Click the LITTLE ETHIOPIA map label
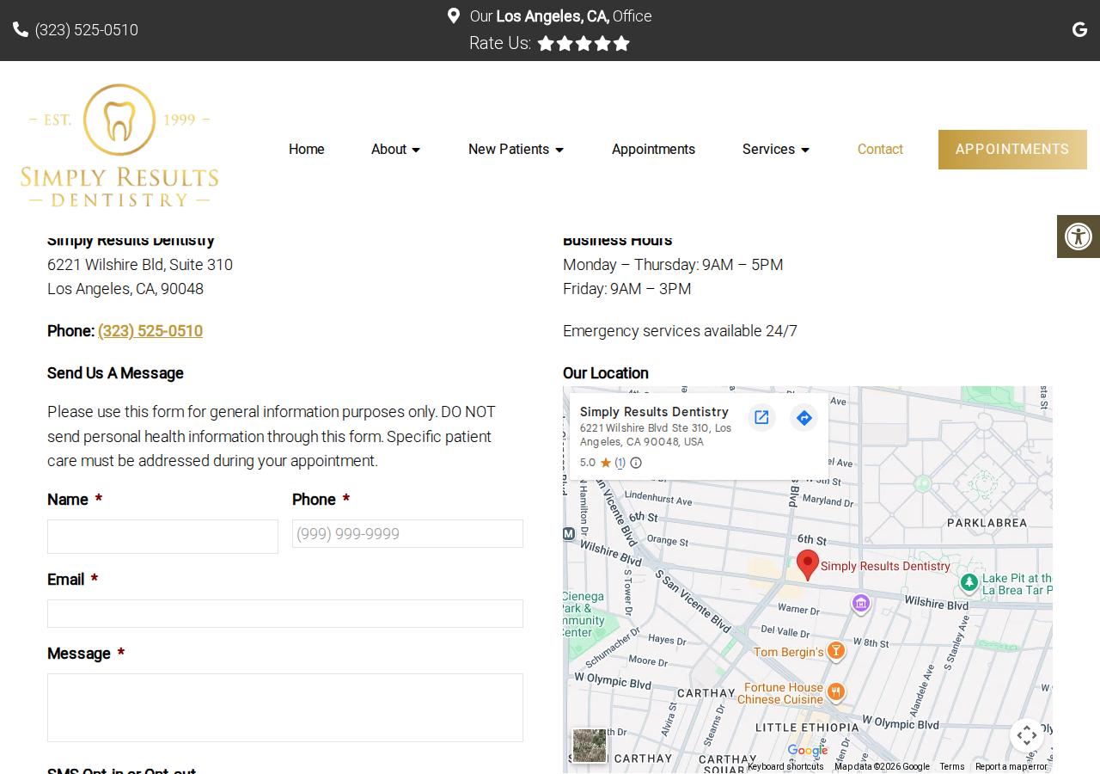Image resolution: width=1100 pixels, height=774 pixels. pyautogui.click(x=806, y=728)
